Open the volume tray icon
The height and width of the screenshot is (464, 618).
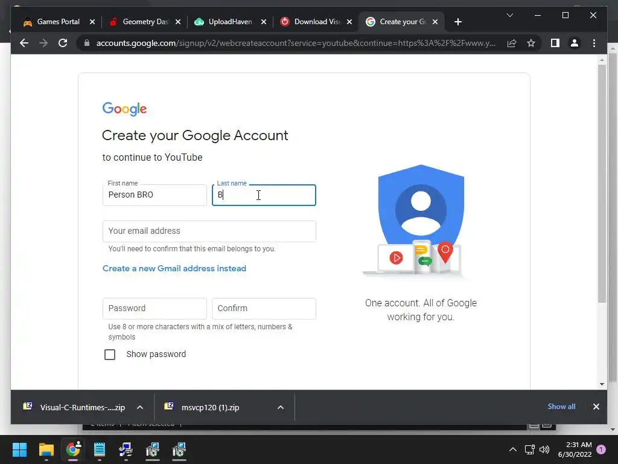tap(544, 449)
